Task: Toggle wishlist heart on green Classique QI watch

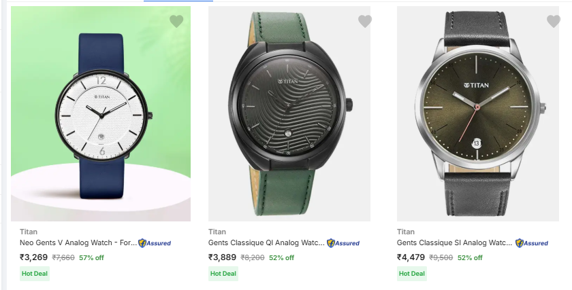Action: pyautogui.click(x=365, y=21)
